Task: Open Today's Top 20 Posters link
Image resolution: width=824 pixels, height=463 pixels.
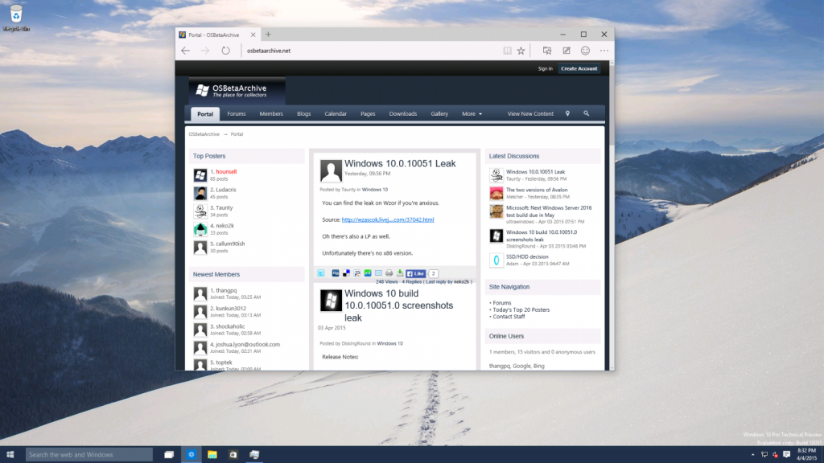Action: click(521, 309)
